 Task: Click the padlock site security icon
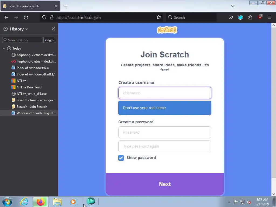[x=51, y=18]
